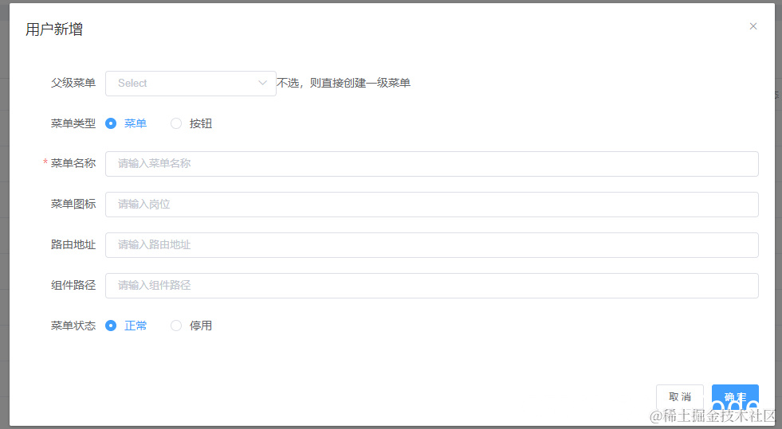Open the 父级菜单 Select dropdown
This screenshot has height=429, width=782.
[191, 83]
